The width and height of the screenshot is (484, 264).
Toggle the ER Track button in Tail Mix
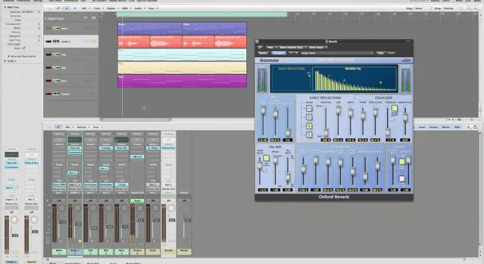click(266, 158)
